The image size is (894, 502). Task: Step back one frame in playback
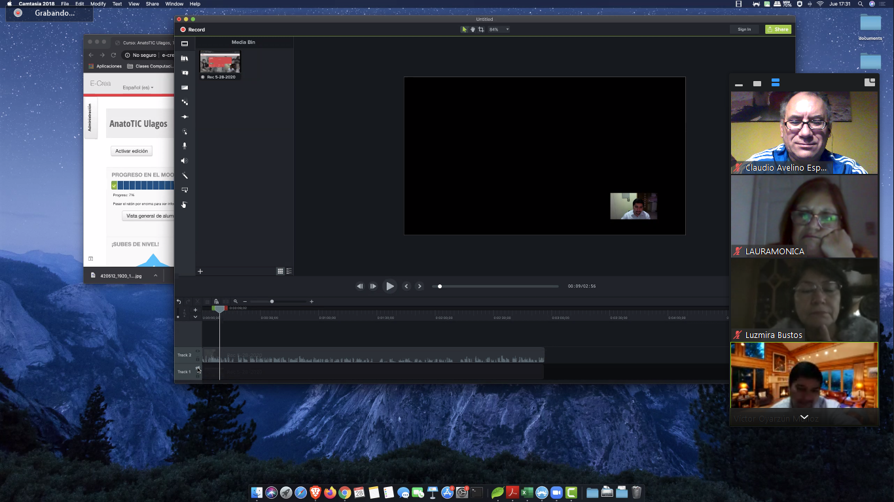(359, 286)
